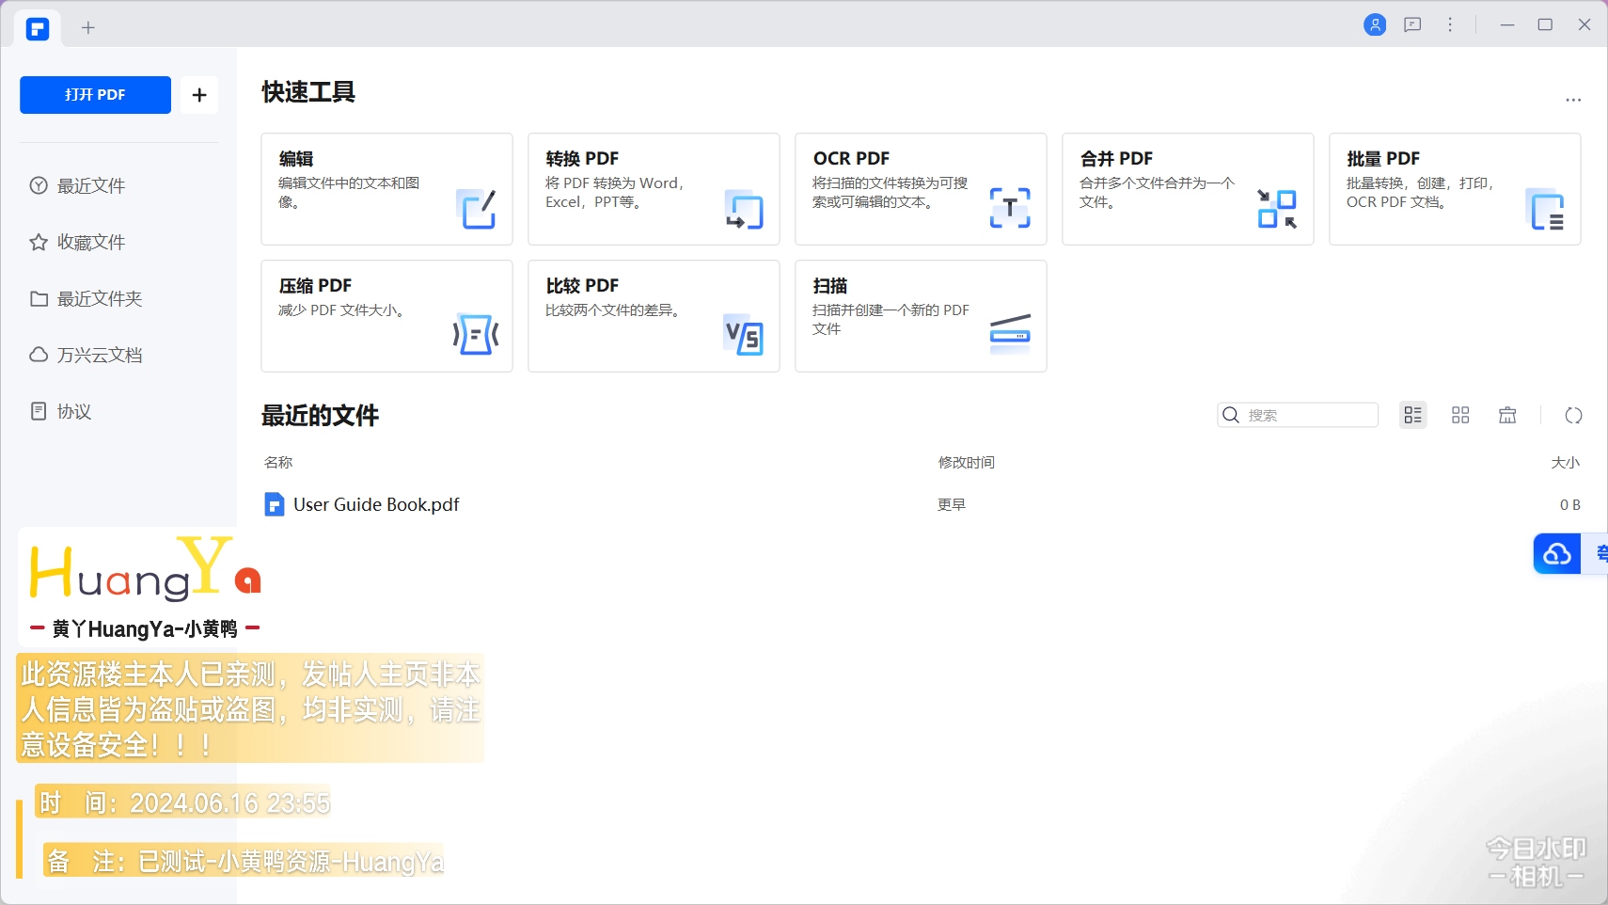The width and height of the screenshot is (1608, 905).
Task: Click the 打开 PDF button
Action: 95,95
